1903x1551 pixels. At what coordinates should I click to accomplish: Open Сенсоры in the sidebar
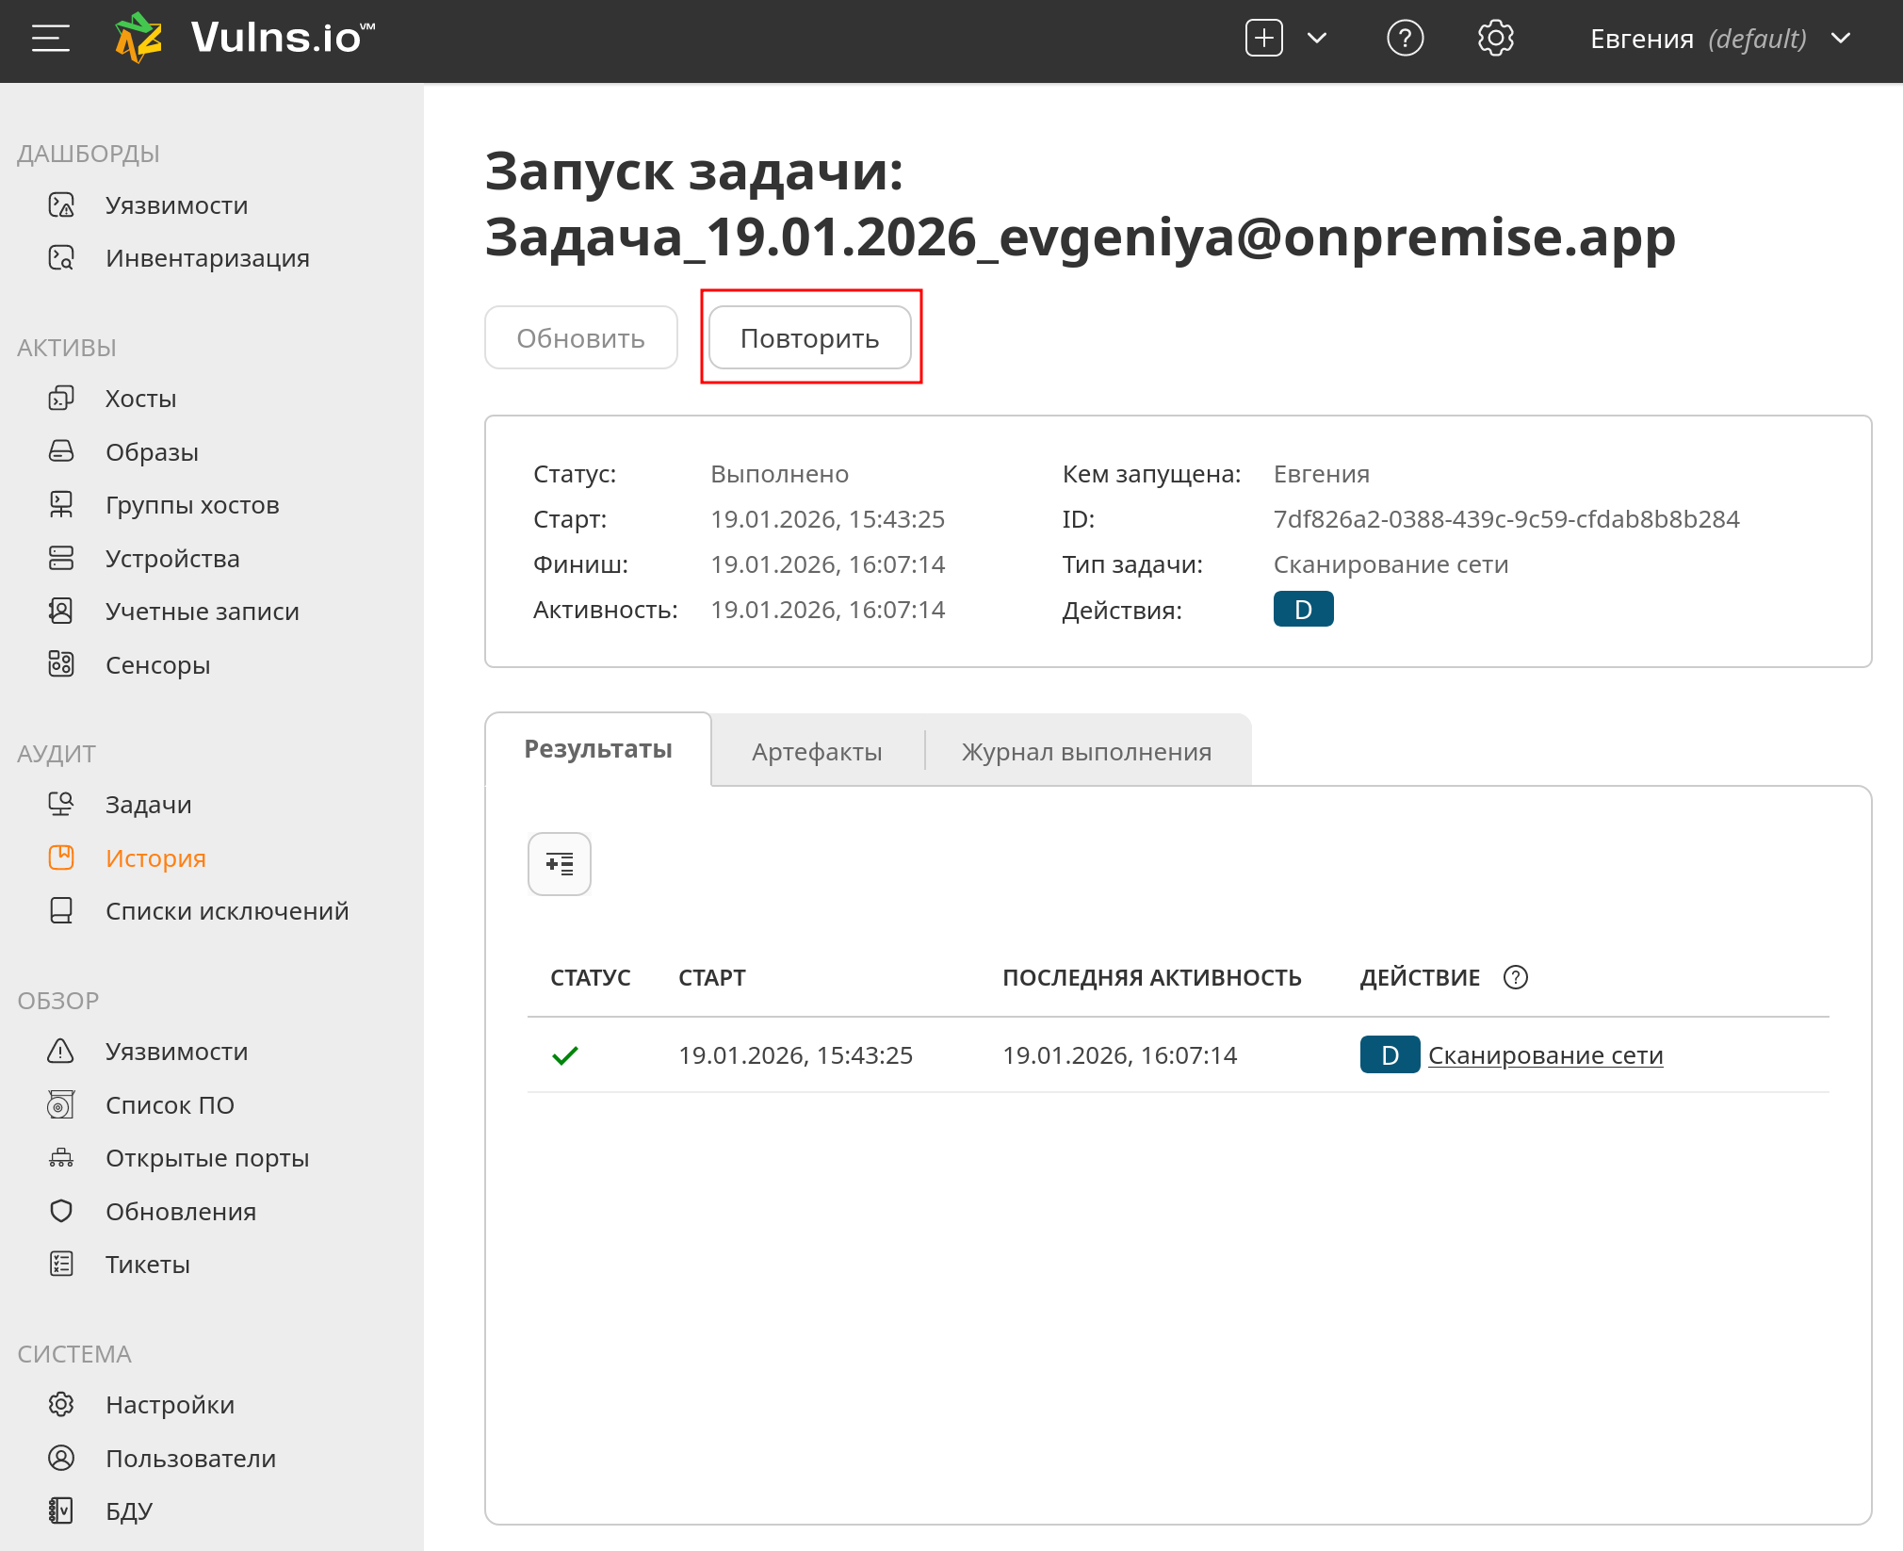pyautogui.click(x=157, y=665)
